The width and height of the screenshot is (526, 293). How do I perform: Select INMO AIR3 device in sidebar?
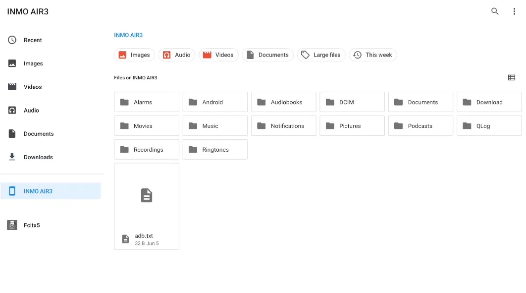(38, 191)
